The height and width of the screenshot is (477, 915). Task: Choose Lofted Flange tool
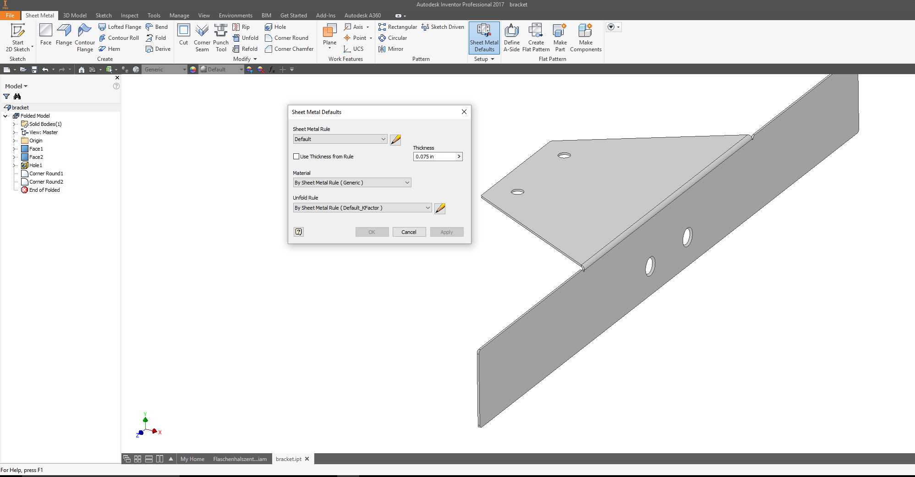pyautogui.click(x=120, y=27)
